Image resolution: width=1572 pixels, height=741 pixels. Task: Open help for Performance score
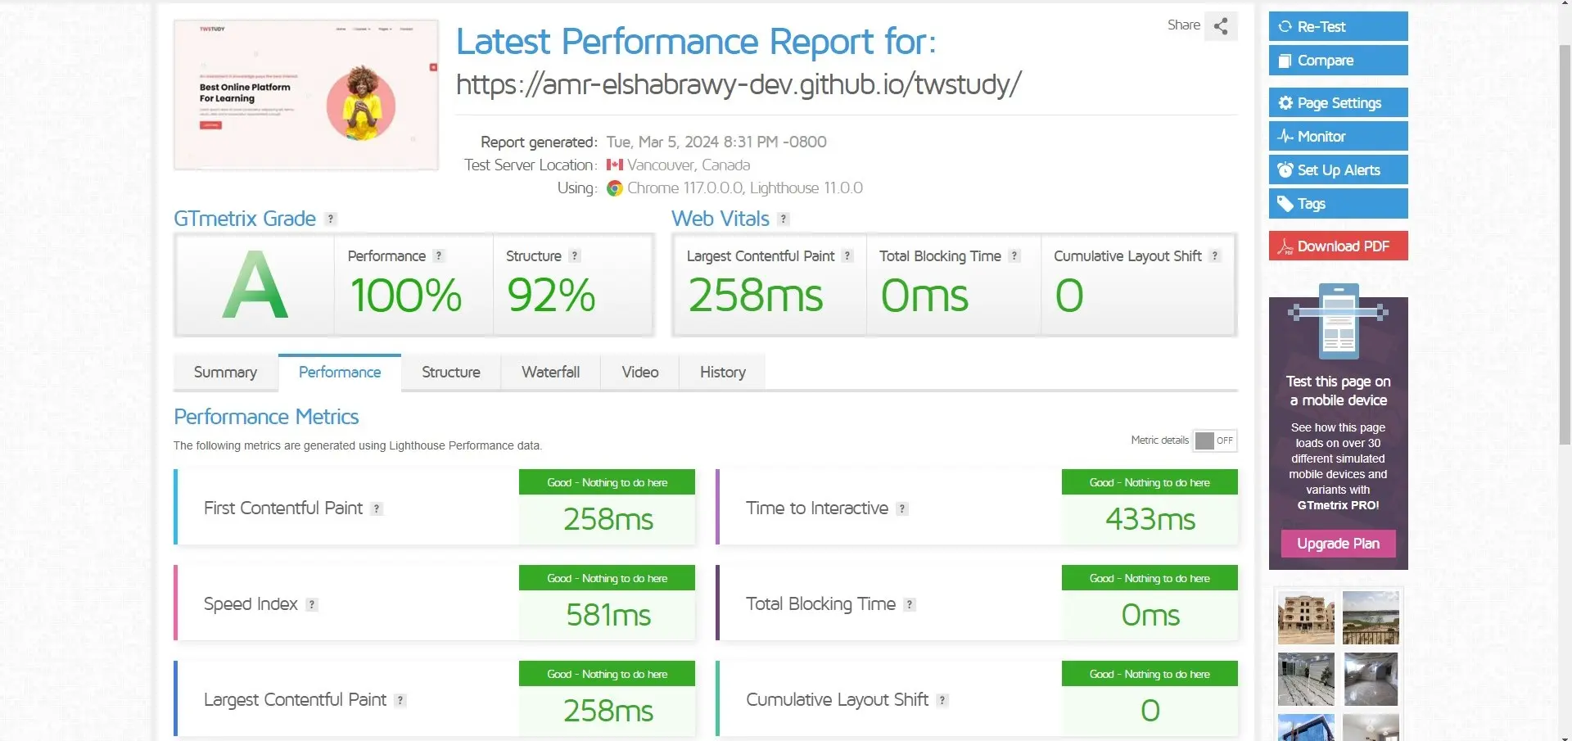[439, 255]
